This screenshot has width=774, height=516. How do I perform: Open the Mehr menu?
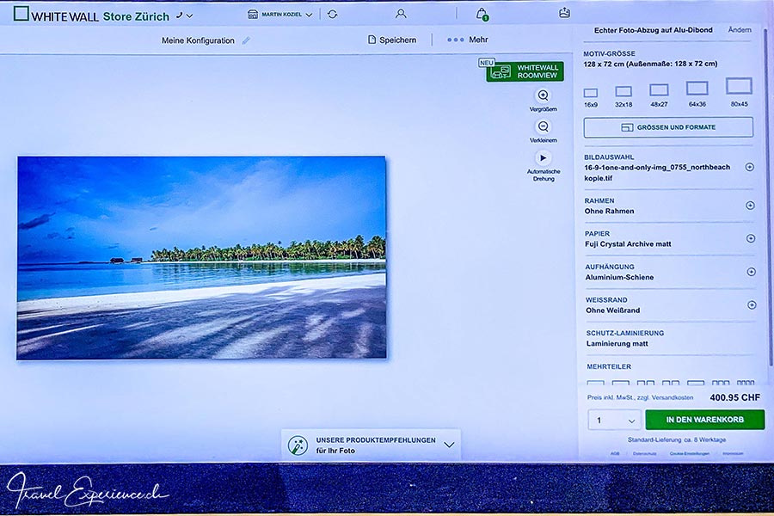tap(467, 40)
